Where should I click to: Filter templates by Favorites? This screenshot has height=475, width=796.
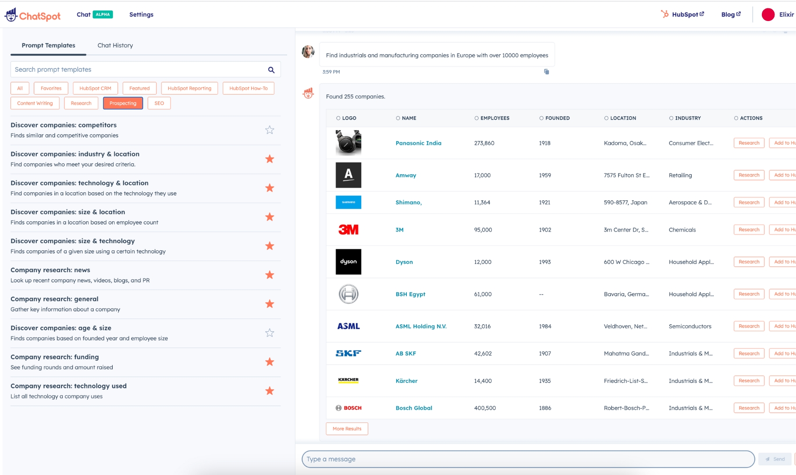[x=51, y=88]
